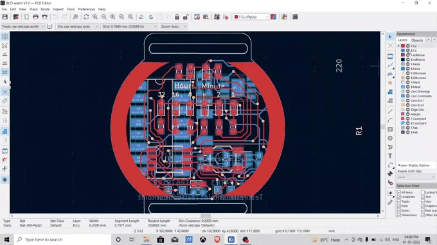Open the File menu
Screen dimensions: 437x245
pyautogui.click(x=4, y=9)
